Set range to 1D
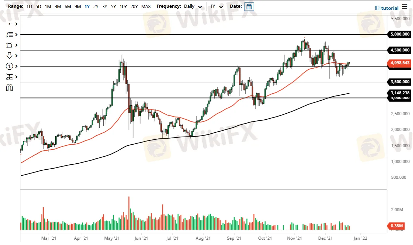The height and width of the screenshot is (245, 413). pyautogui.click(x=29, y=6)
